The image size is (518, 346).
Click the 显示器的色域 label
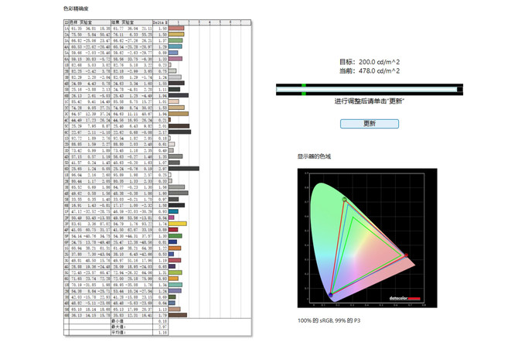point(314,156)
